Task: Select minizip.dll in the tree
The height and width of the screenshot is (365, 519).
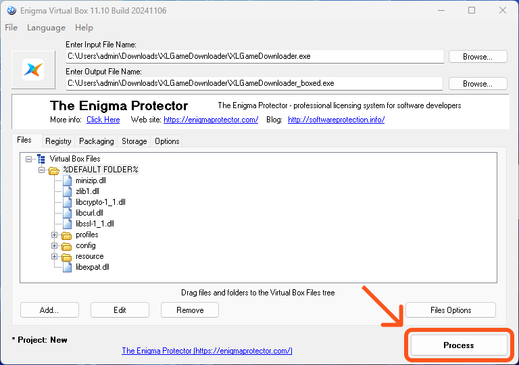Action: coord(91,180)
